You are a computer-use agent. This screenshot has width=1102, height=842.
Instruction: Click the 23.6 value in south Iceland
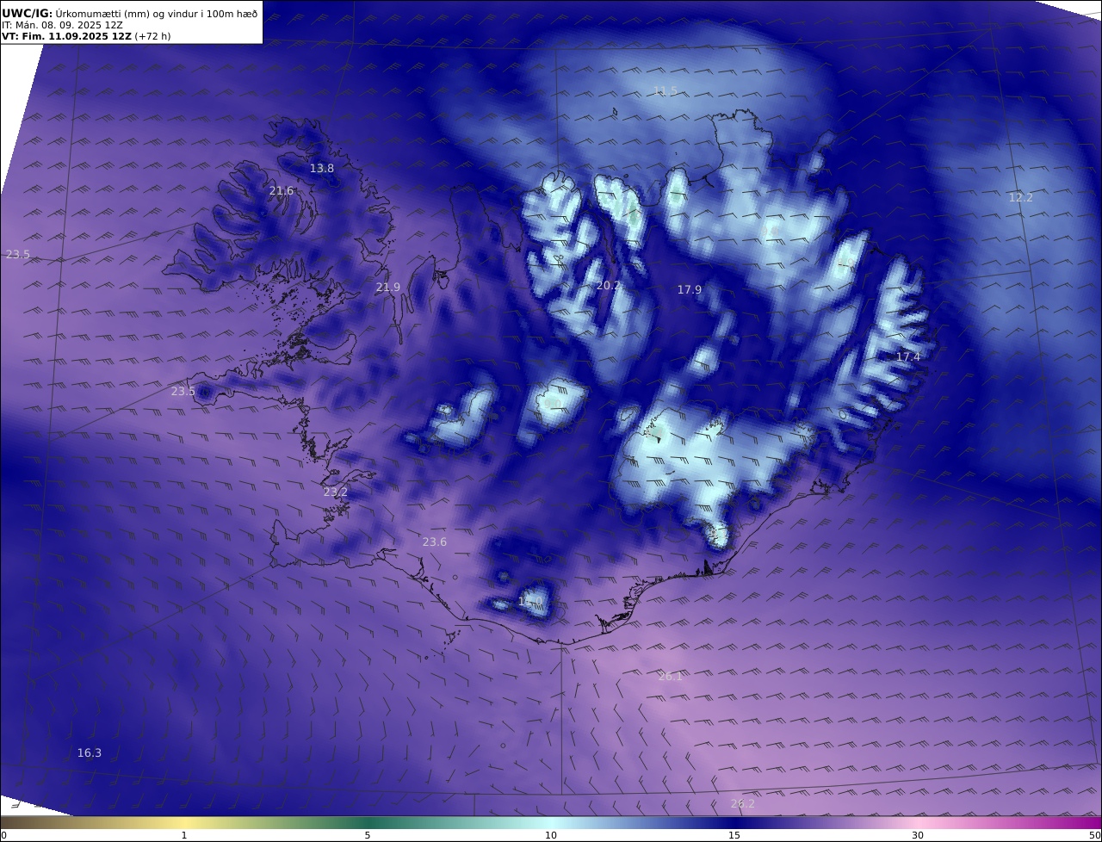click(x=435, y=542)
